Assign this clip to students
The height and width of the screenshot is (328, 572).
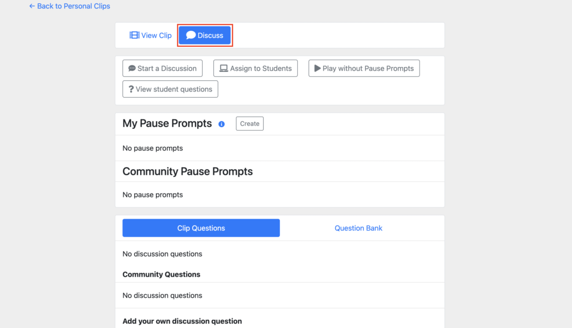click(255, 69)
